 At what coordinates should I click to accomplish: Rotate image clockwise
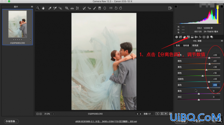click(121, 8)
